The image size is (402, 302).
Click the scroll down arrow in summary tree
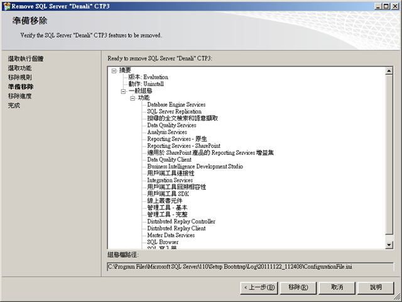(389, 245)
